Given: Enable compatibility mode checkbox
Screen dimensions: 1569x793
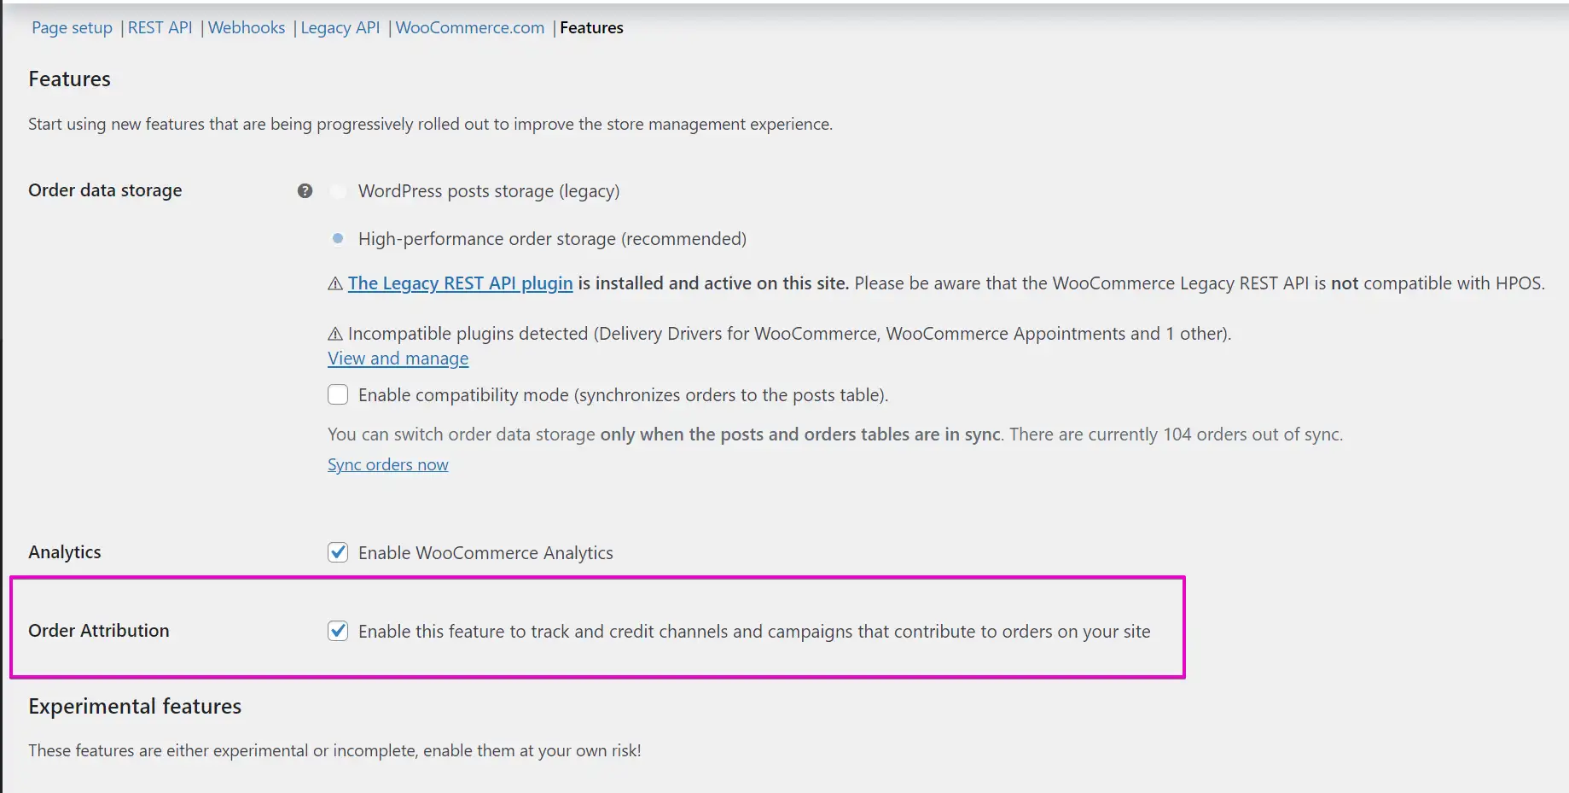Looking at the screenshot, I should pyautogui.click(x=338, y=394).
